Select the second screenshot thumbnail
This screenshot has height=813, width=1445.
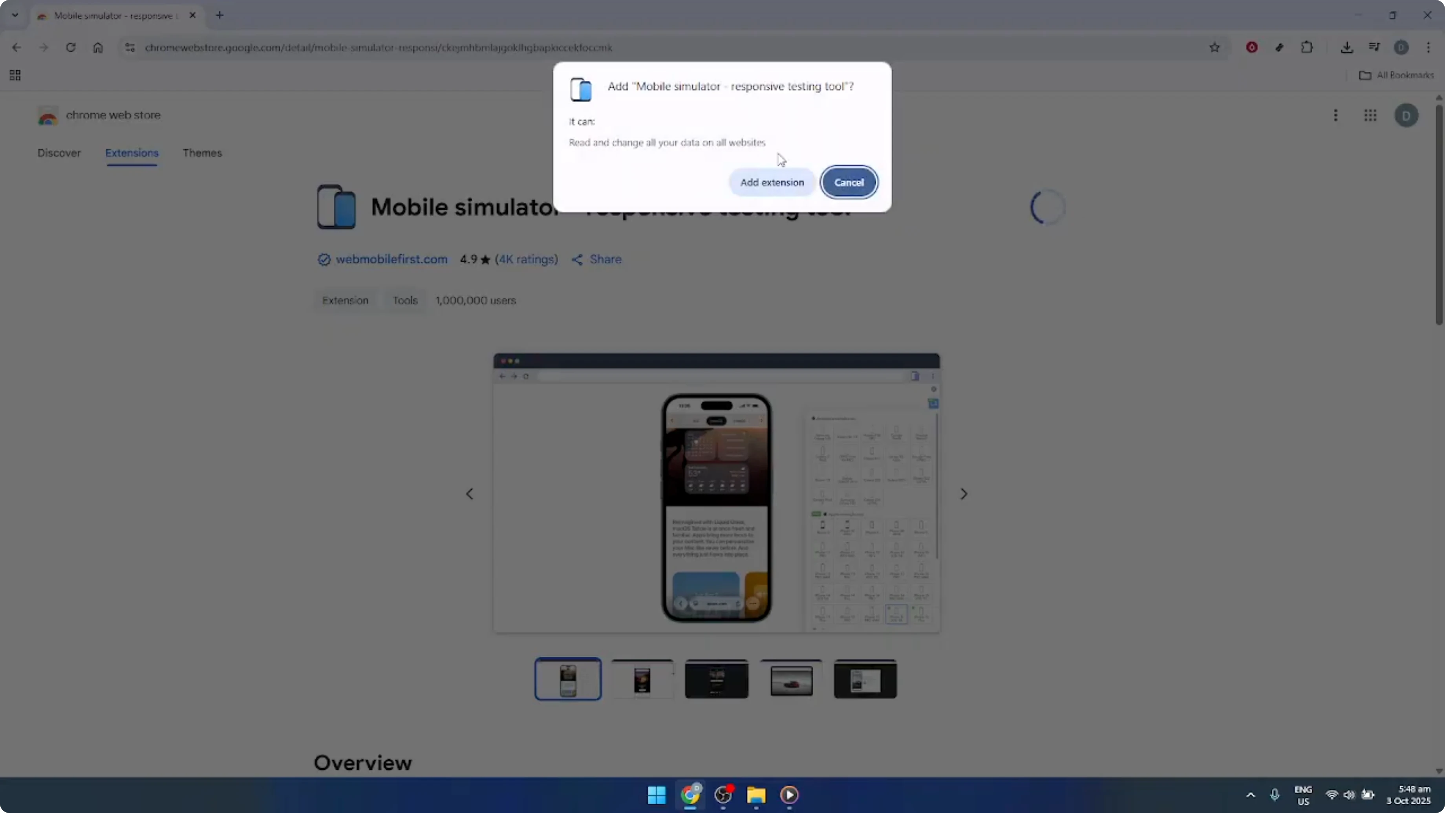[642, 679]
